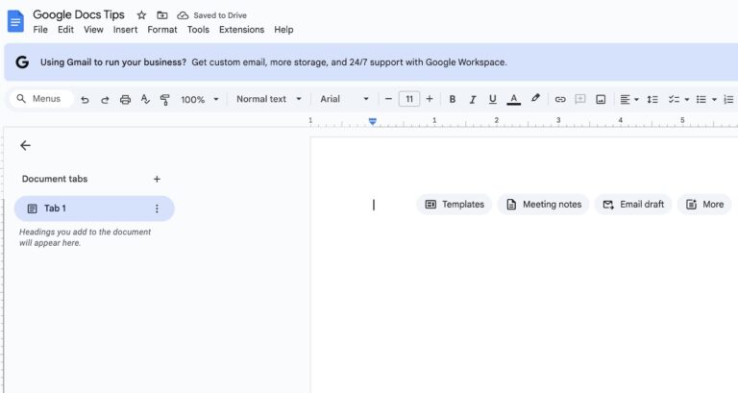This screenshot has width=738, height=393.
Task: Open Tab 1 options three-dot menu
Action: (157, 209)
